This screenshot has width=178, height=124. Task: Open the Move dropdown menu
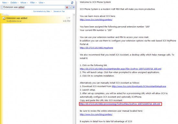tap(24, 3)
